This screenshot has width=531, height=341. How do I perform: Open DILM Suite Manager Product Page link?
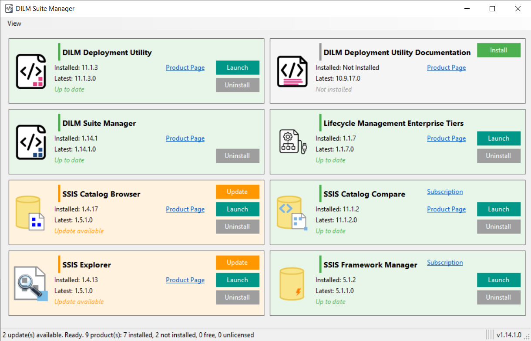185,138
